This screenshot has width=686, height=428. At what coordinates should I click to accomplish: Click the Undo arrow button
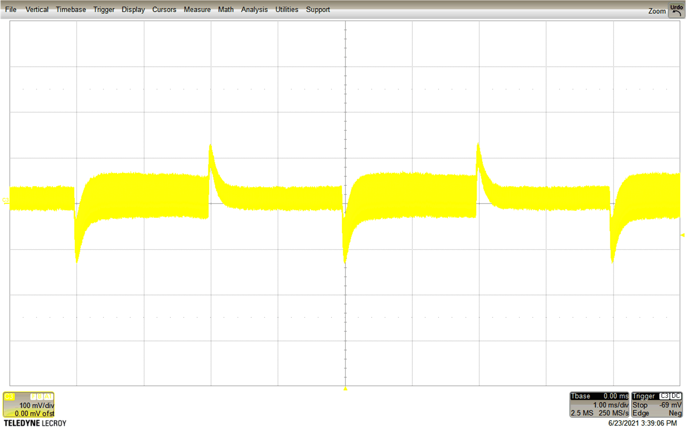click(x=676, y=10)
